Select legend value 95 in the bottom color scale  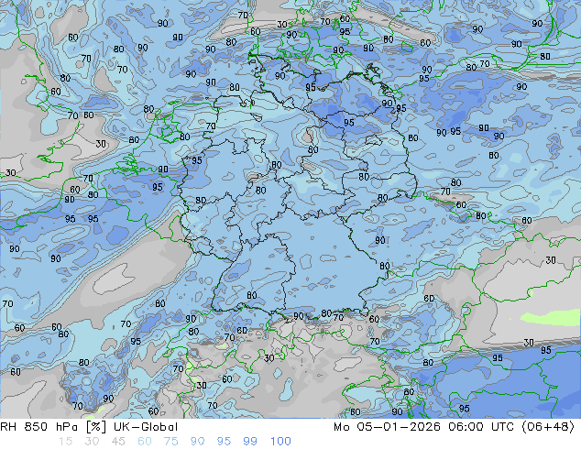[x=224, y=442]
